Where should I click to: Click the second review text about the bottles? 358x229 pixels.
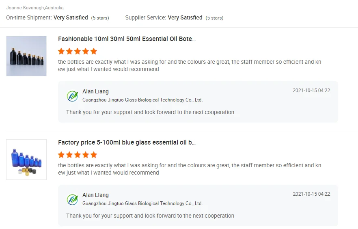pyautogui.click(x=190, y=169)
